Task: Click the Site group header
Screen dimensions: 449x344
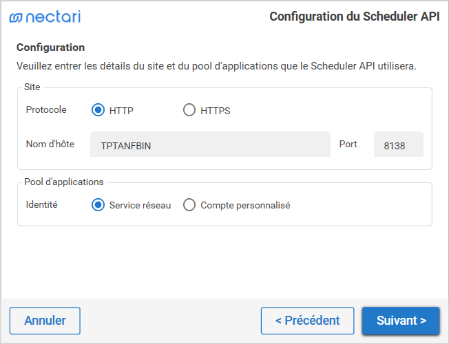Action: 32,88
